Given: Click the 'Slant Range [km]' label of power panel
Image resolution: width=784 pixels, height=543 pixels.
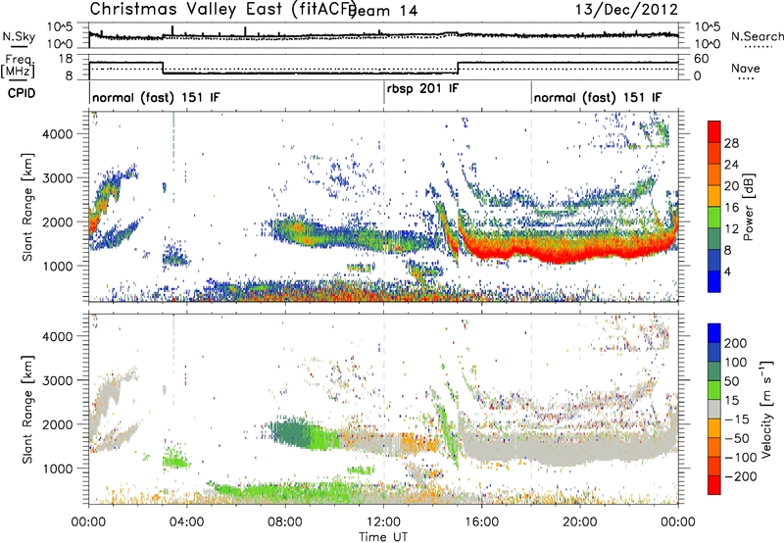Looking at the screenshot, I should [27, 207].
